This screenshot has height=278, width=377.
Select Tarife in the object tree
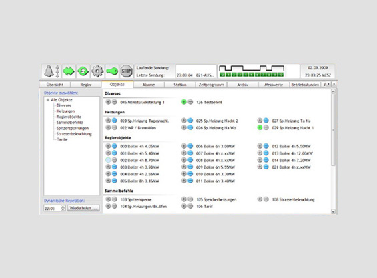(x=62, y=139)
